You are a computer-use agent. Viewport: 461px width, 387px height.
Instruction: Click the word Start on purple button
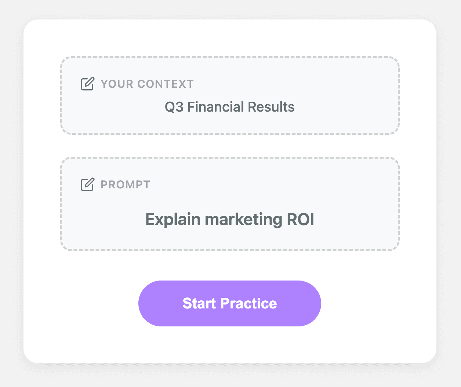(x=199, y=304)
